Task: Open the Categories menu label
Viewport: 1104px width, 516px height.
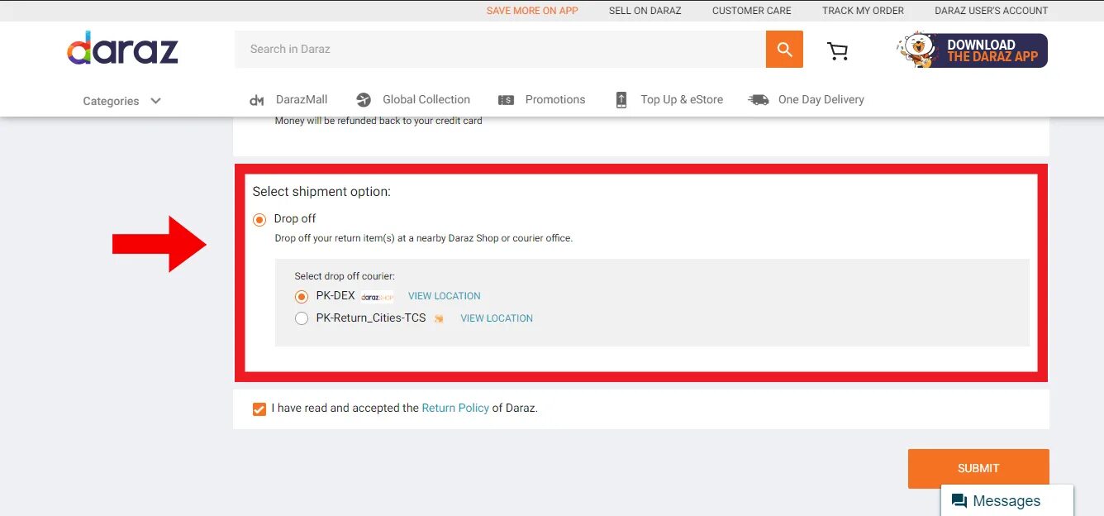Action: tap(111, 101)
